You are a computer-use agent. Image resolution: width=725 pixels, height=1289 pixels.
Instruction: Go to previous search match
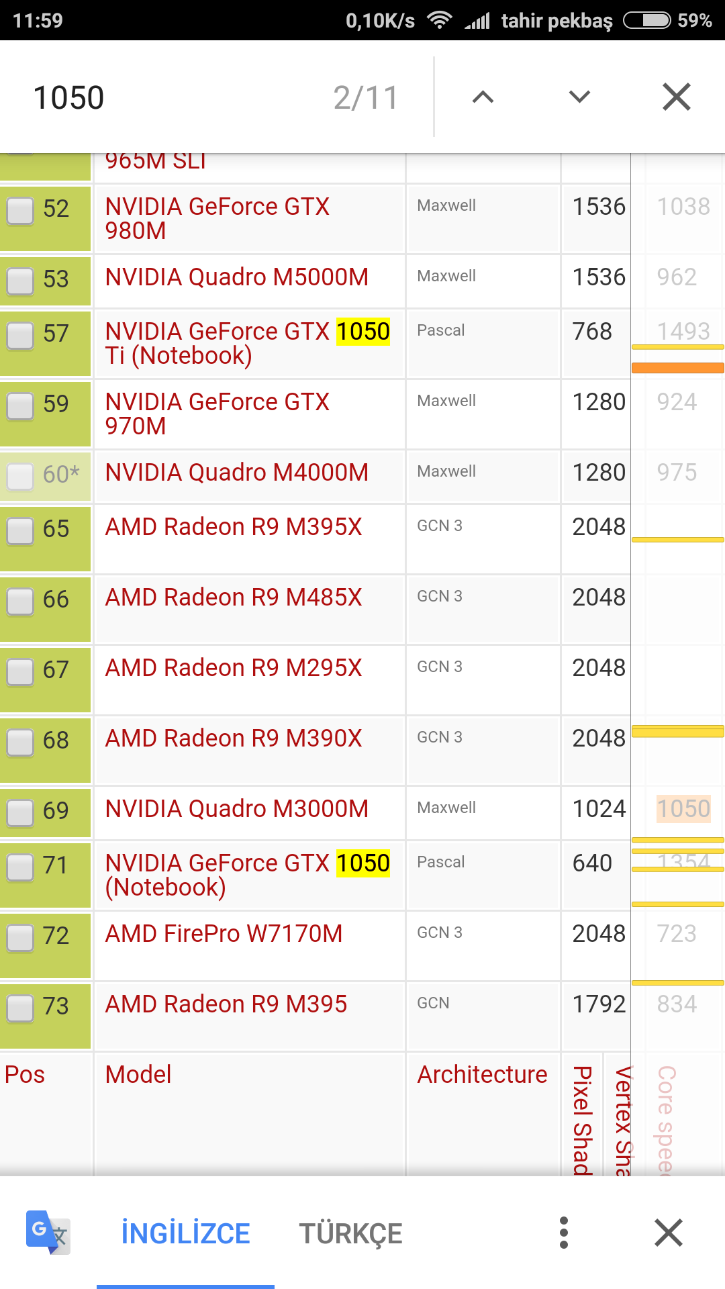click(483, 97)
